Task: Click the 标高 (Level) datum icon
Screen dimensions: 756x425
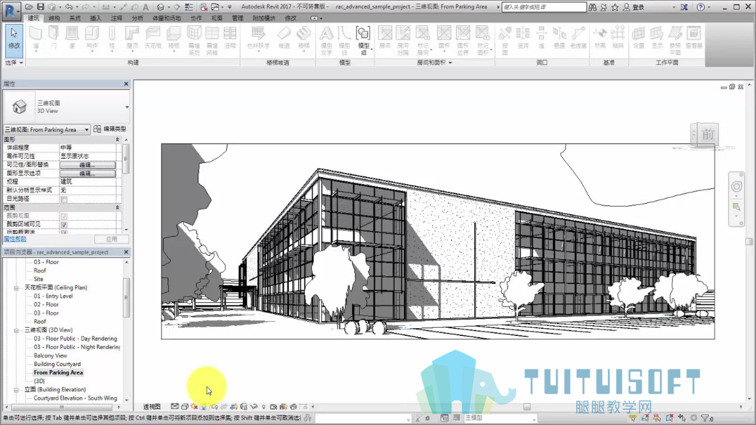Action: 600,33
